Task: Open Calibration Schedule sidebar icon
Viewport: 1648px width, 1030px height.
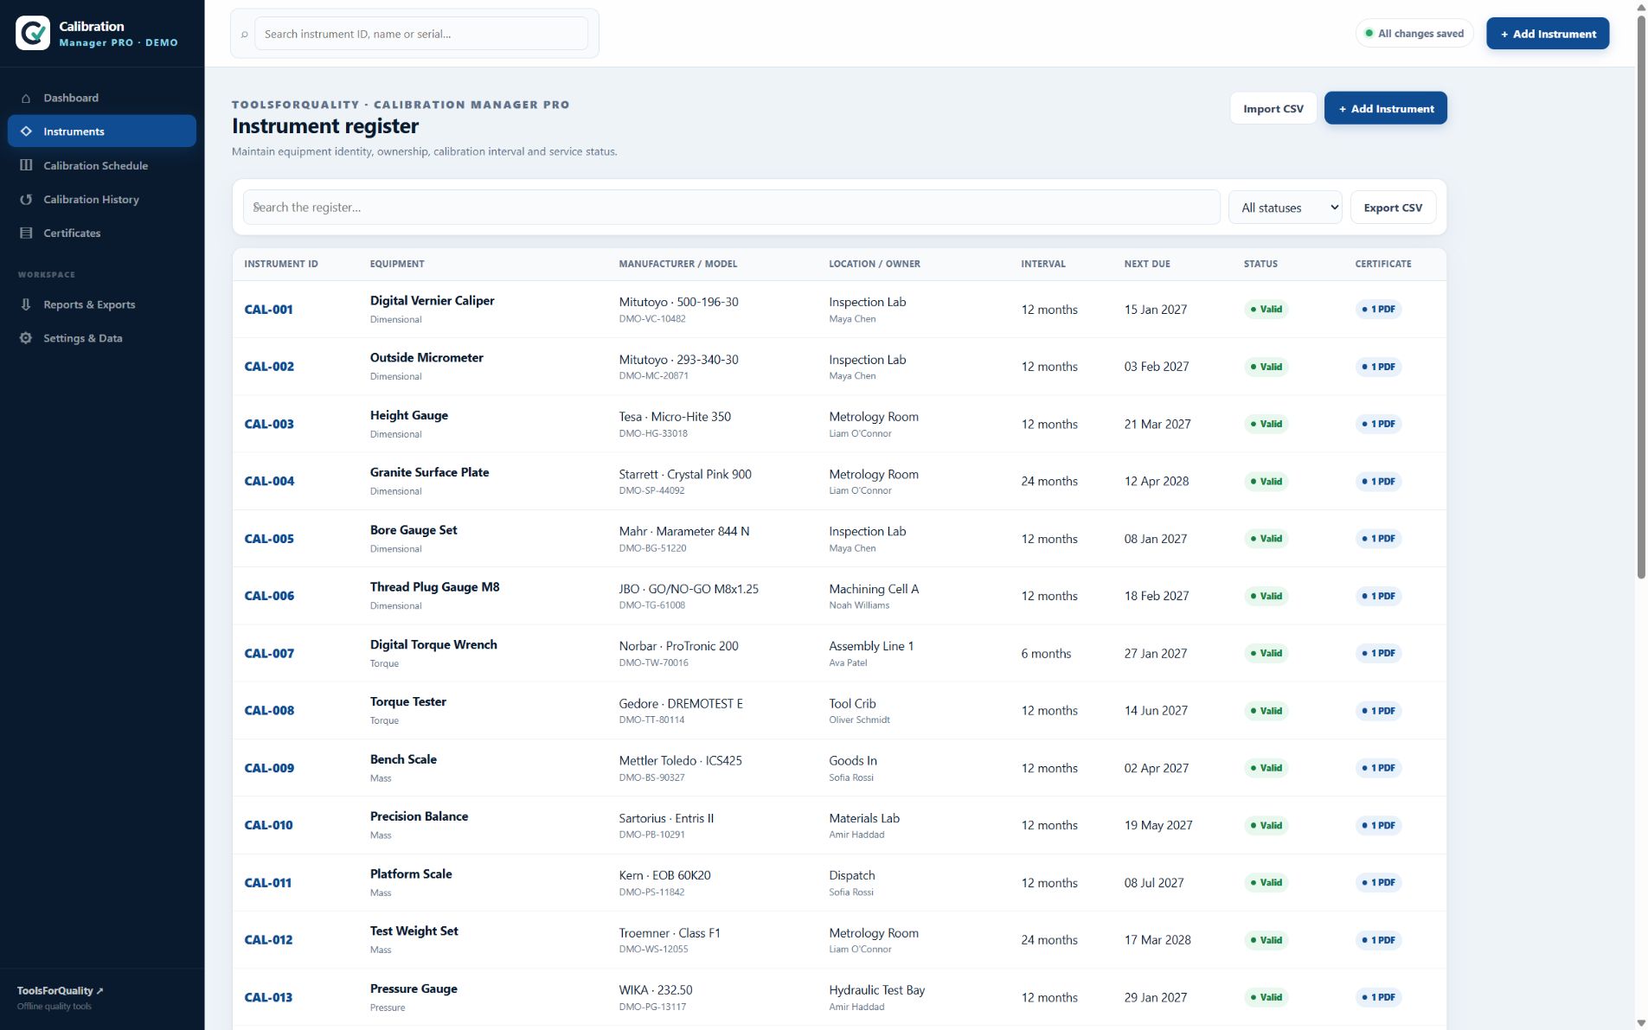Action: click(26, 165)
